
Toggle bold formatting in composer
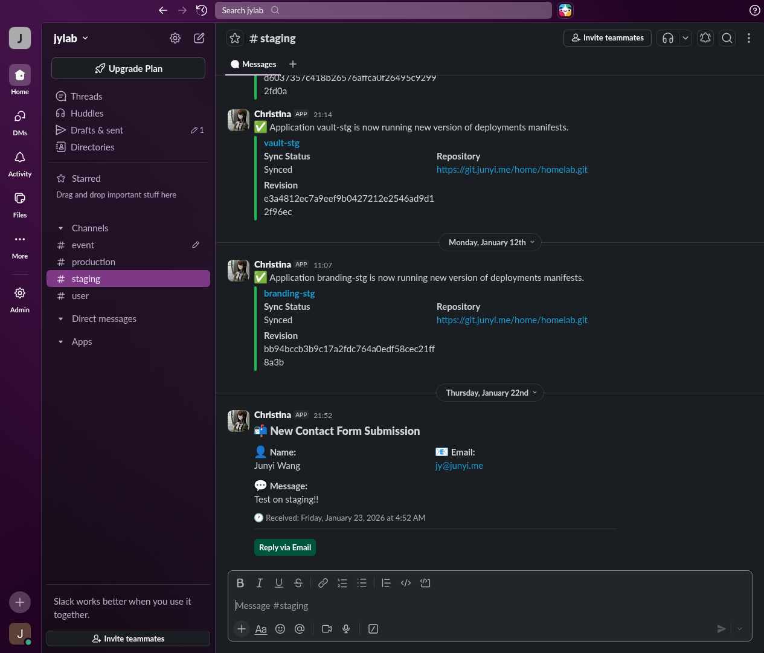click(x=240, y=583)
